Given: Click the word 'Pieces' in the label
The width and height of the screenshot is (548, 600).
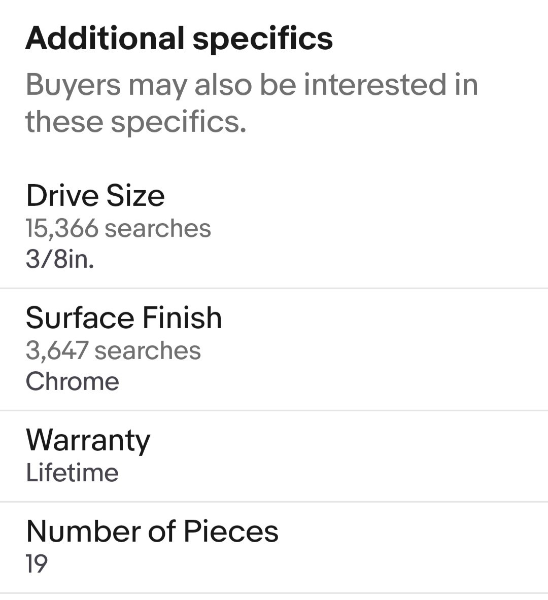Looking at the screenshot, I should tap(231, 531).
